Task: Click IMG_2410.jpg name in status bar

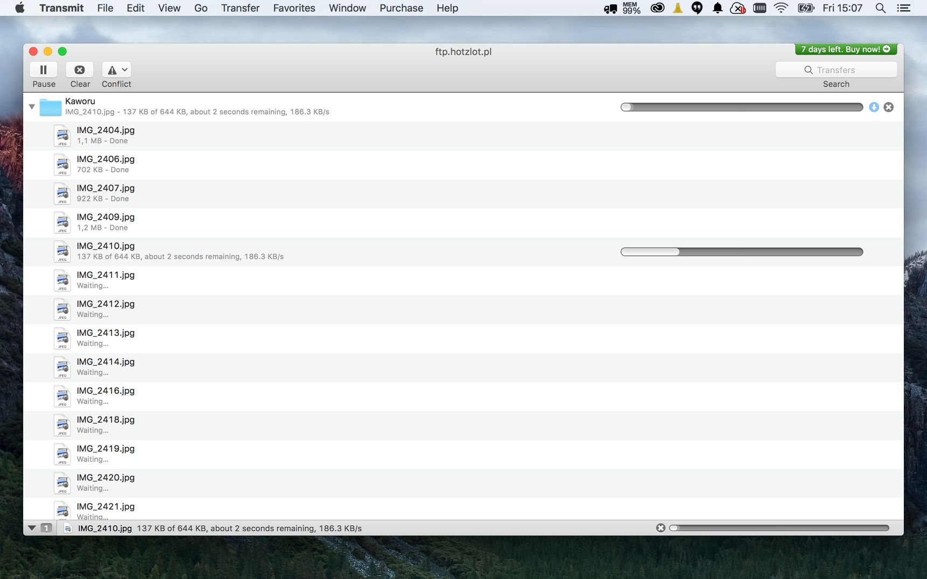Action: point(105,528)
